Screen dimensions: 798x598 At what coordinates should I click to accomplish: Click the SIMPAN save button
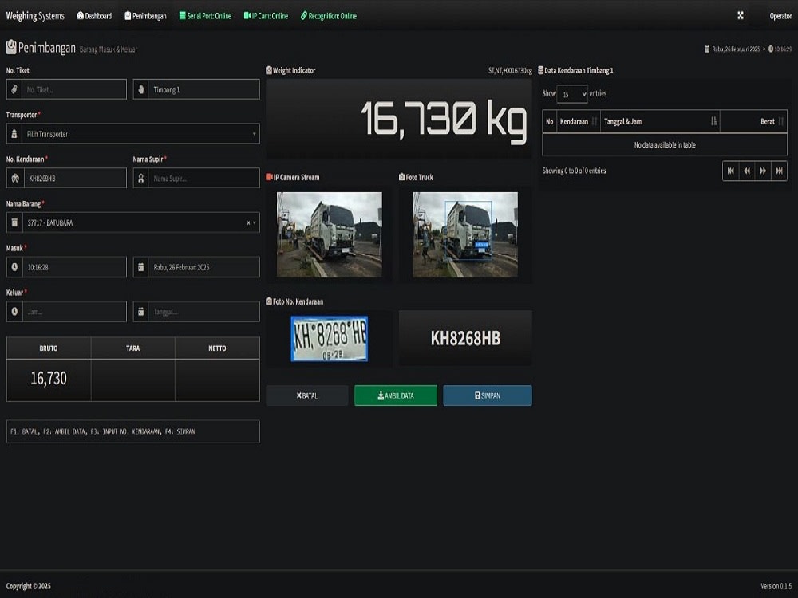click(x=488, y=395)
